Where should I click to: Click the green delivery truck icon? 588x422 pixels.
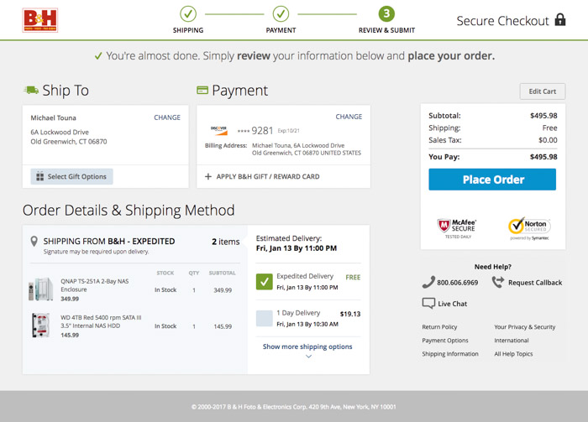tap(31, 90)
